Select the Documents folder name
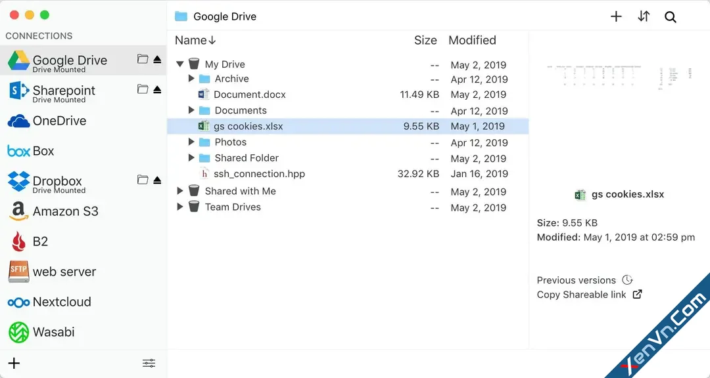 [241, 110]
